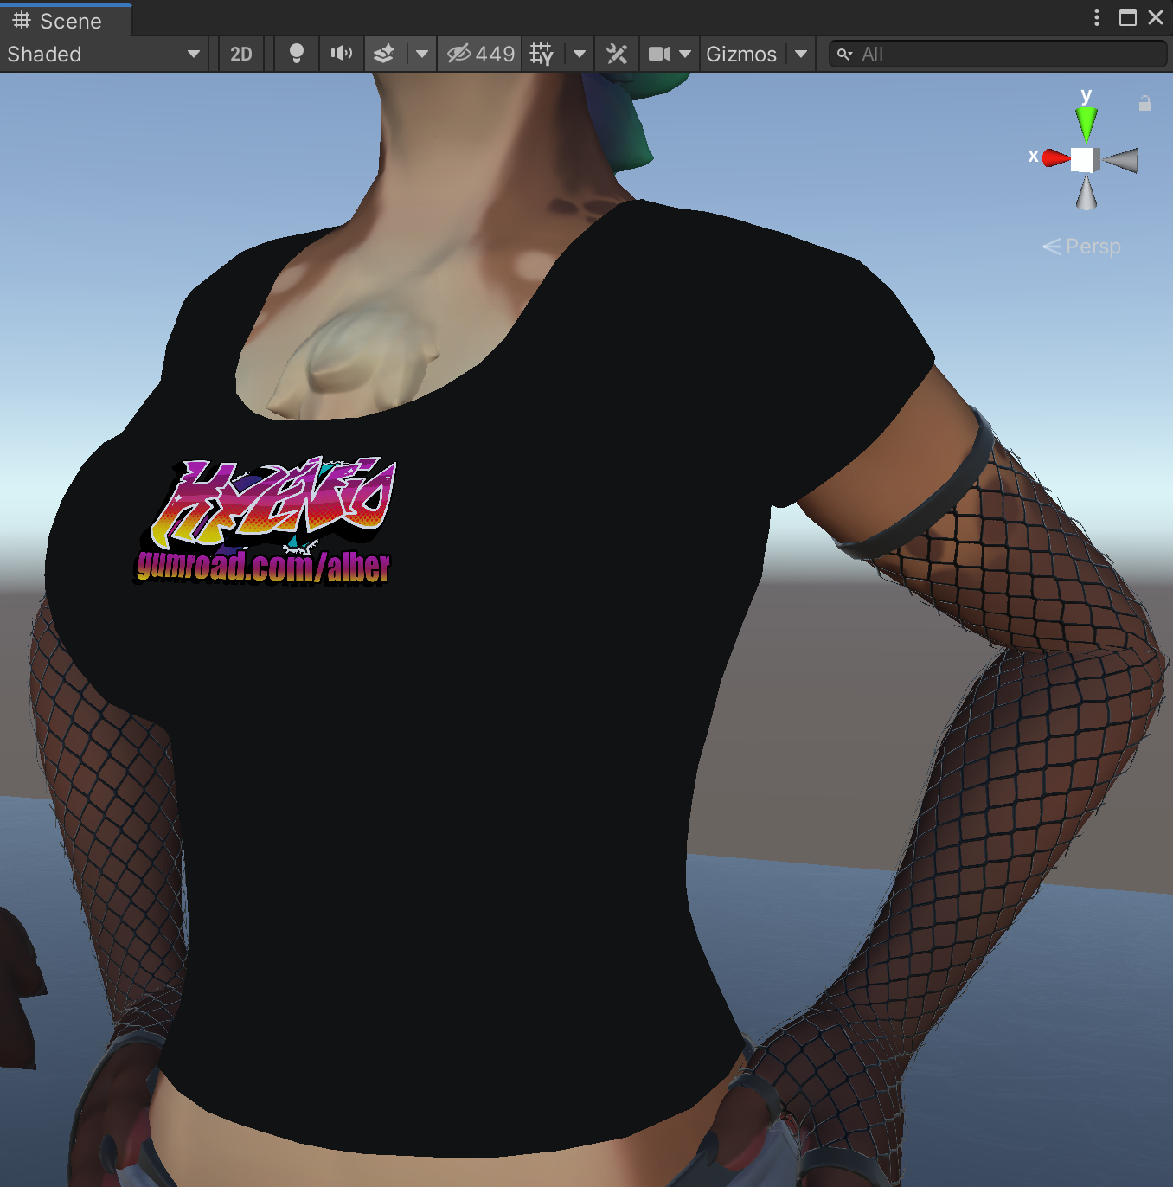This screenshot has height=1187, width=1173.
Task: Open scene camera settings icon
Action: click(659, 54)
